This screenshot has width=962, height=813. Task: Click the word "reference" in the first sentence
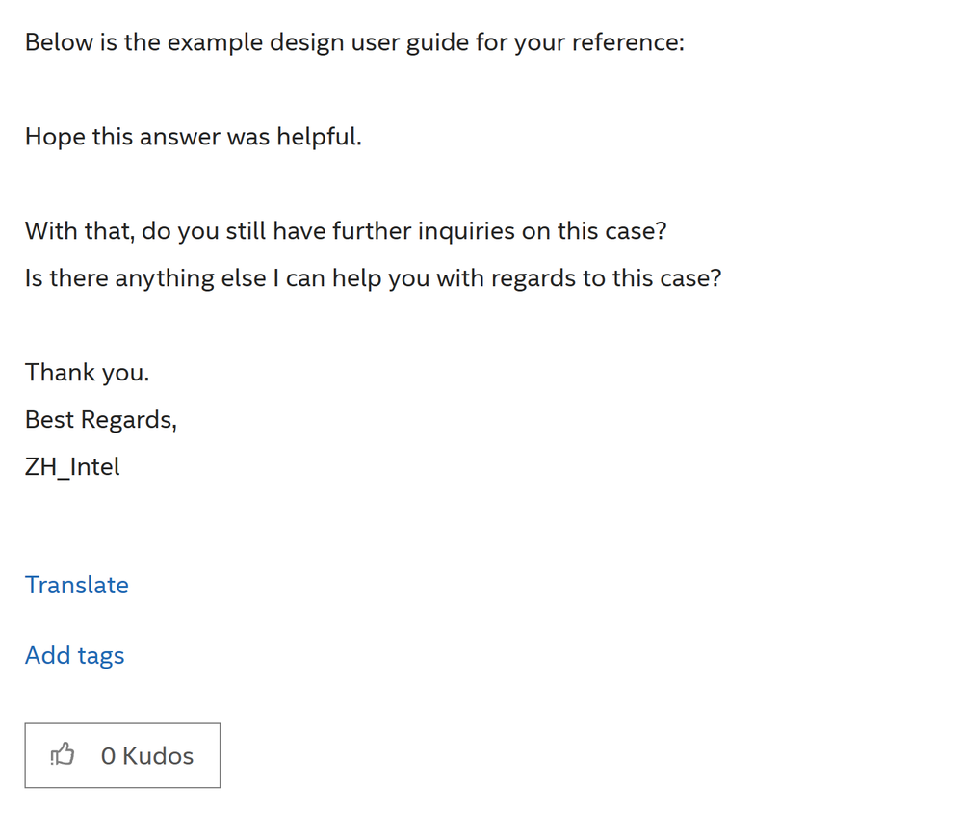pos(626,42)
